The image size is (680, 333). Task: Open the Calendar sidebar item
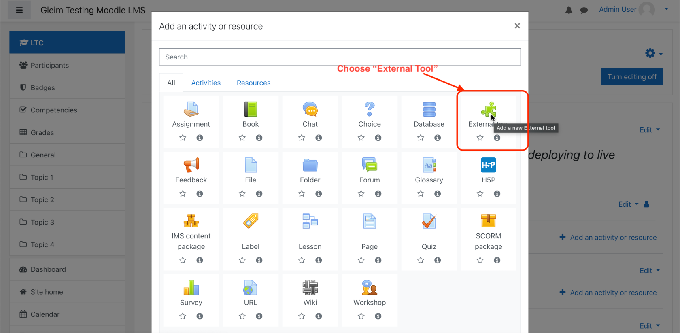(x=67, y=314)
